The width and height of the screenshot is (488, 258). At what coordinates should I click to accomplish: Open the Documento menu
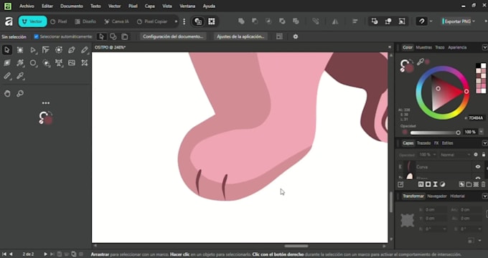pyautogui.click(x=72, y=6)
